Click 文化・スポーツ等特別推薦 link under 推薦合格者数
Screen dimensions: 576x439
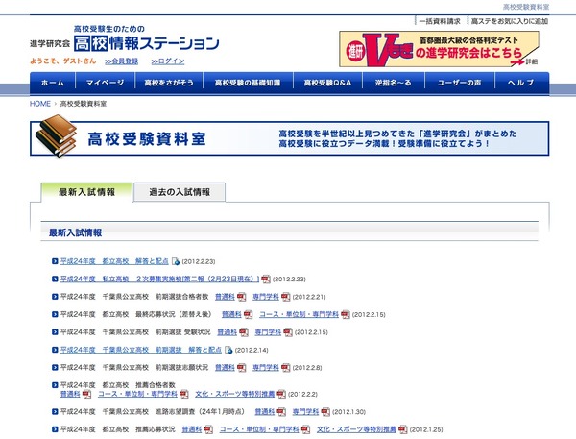coord(235,394)
